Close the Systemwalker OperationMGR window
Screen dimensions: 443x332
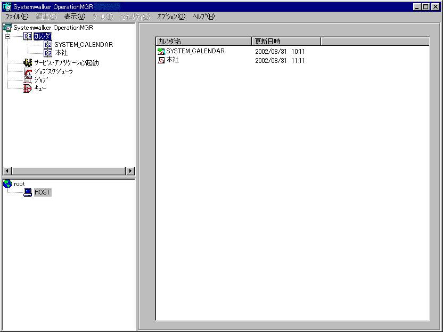pos(436,7)
